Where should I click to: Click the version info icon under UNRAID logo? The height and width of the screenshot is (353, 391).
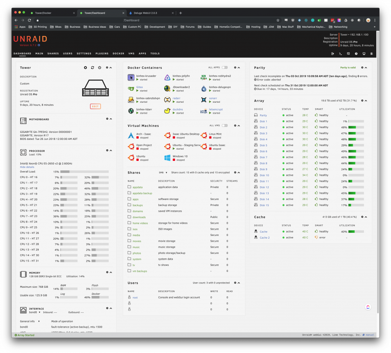tap(39, 45)
